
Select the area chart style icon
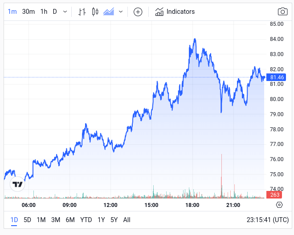(x=109, y=12)
